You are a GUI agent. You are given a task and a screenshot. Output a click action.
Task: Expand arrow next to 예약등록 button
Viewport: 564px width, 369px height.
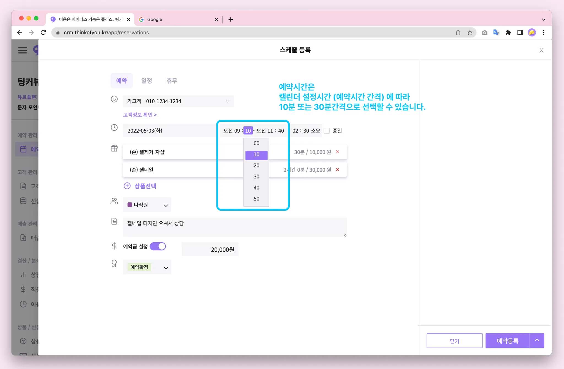click(x=537, y=340)
